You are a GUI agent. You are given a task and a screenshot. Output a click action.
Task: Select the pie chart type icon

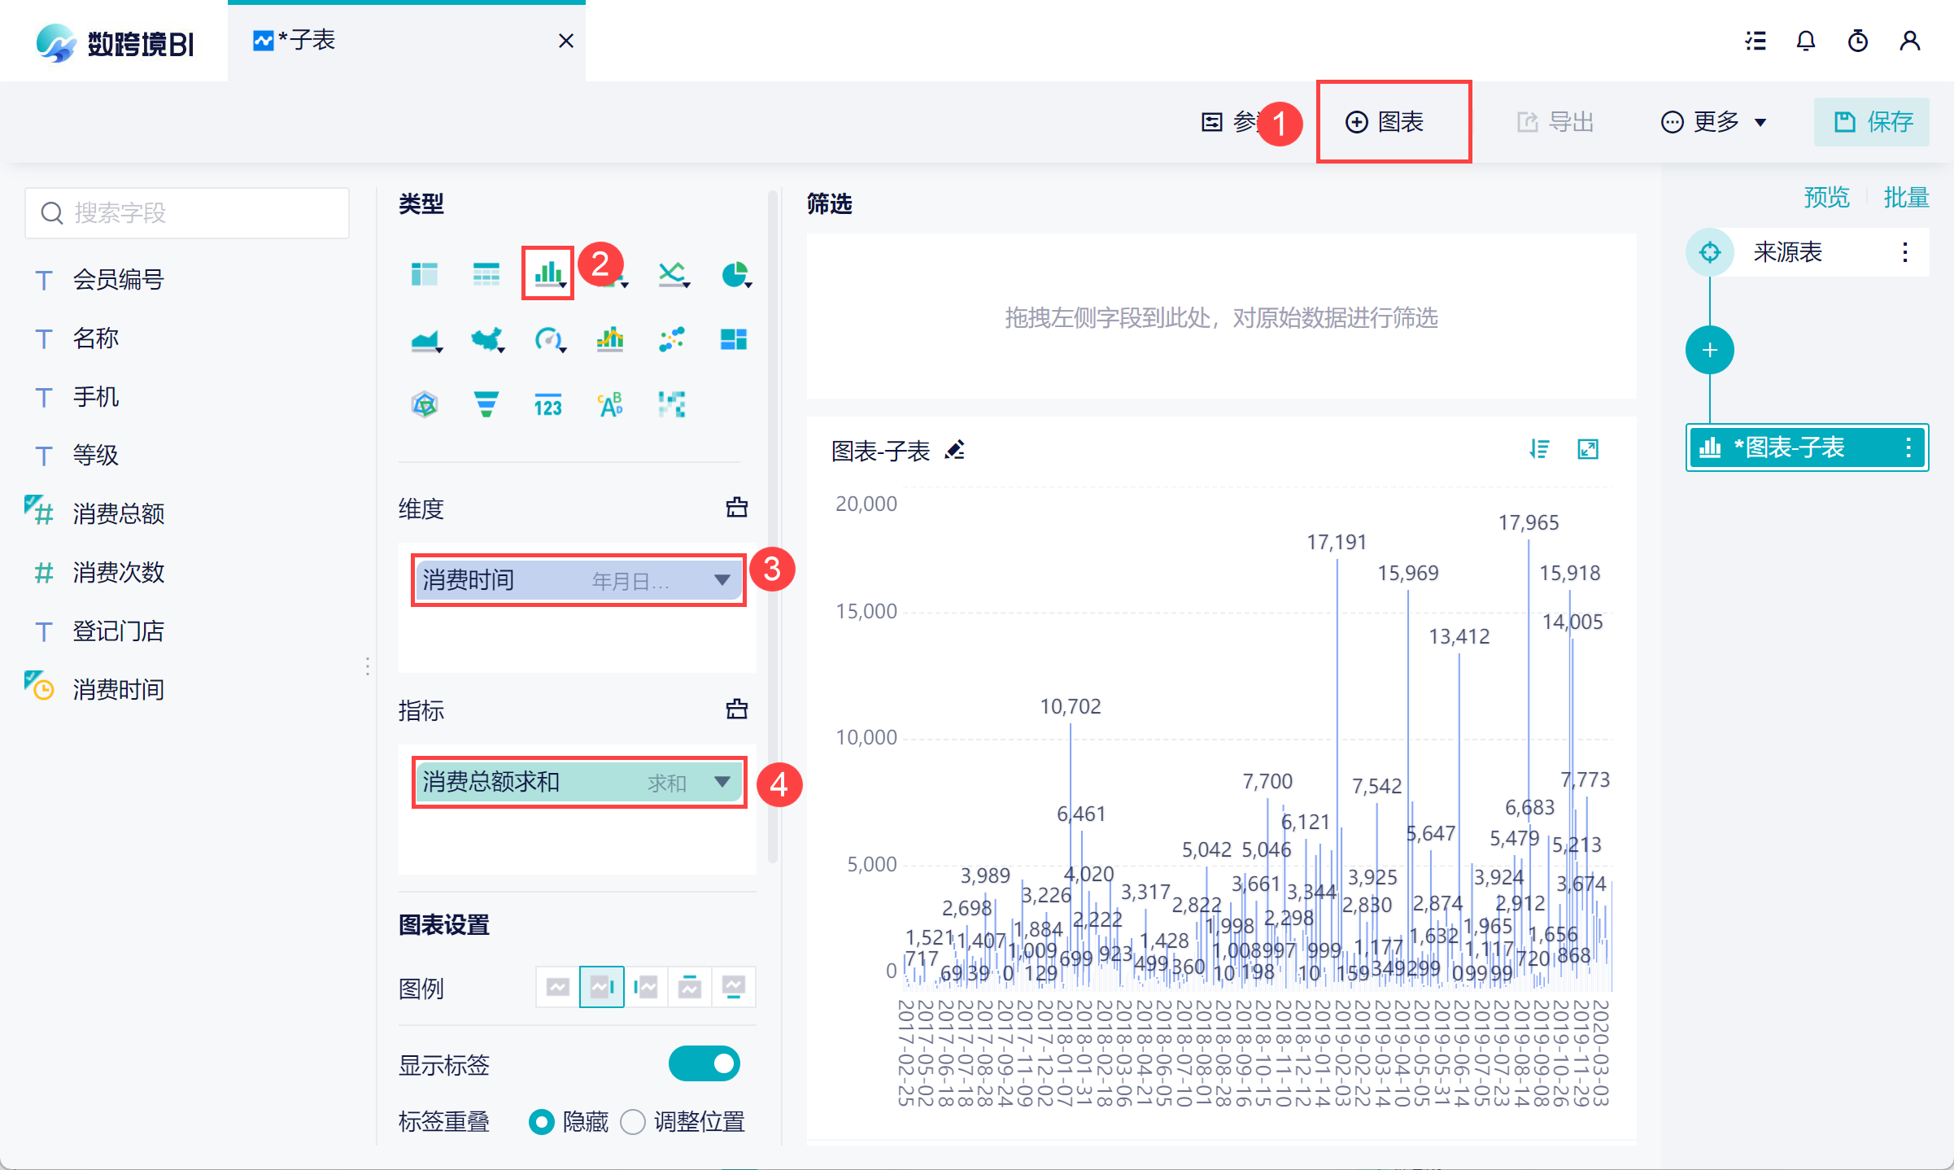point(735,274)
